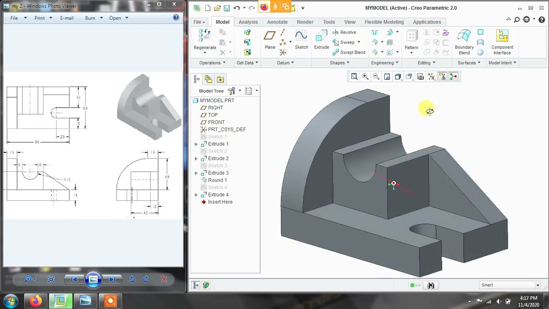Open the Smart selection filter dropdown

coord(537,285)
